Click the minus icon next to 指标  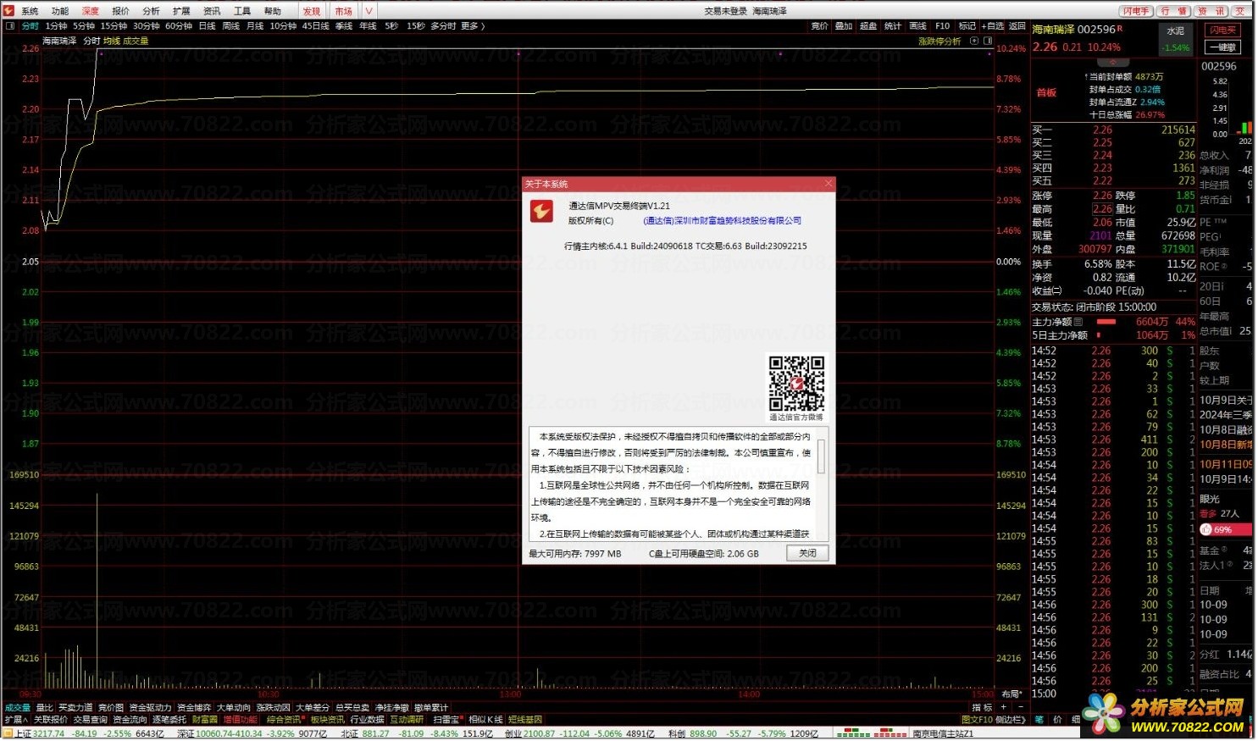[1020, 707]
